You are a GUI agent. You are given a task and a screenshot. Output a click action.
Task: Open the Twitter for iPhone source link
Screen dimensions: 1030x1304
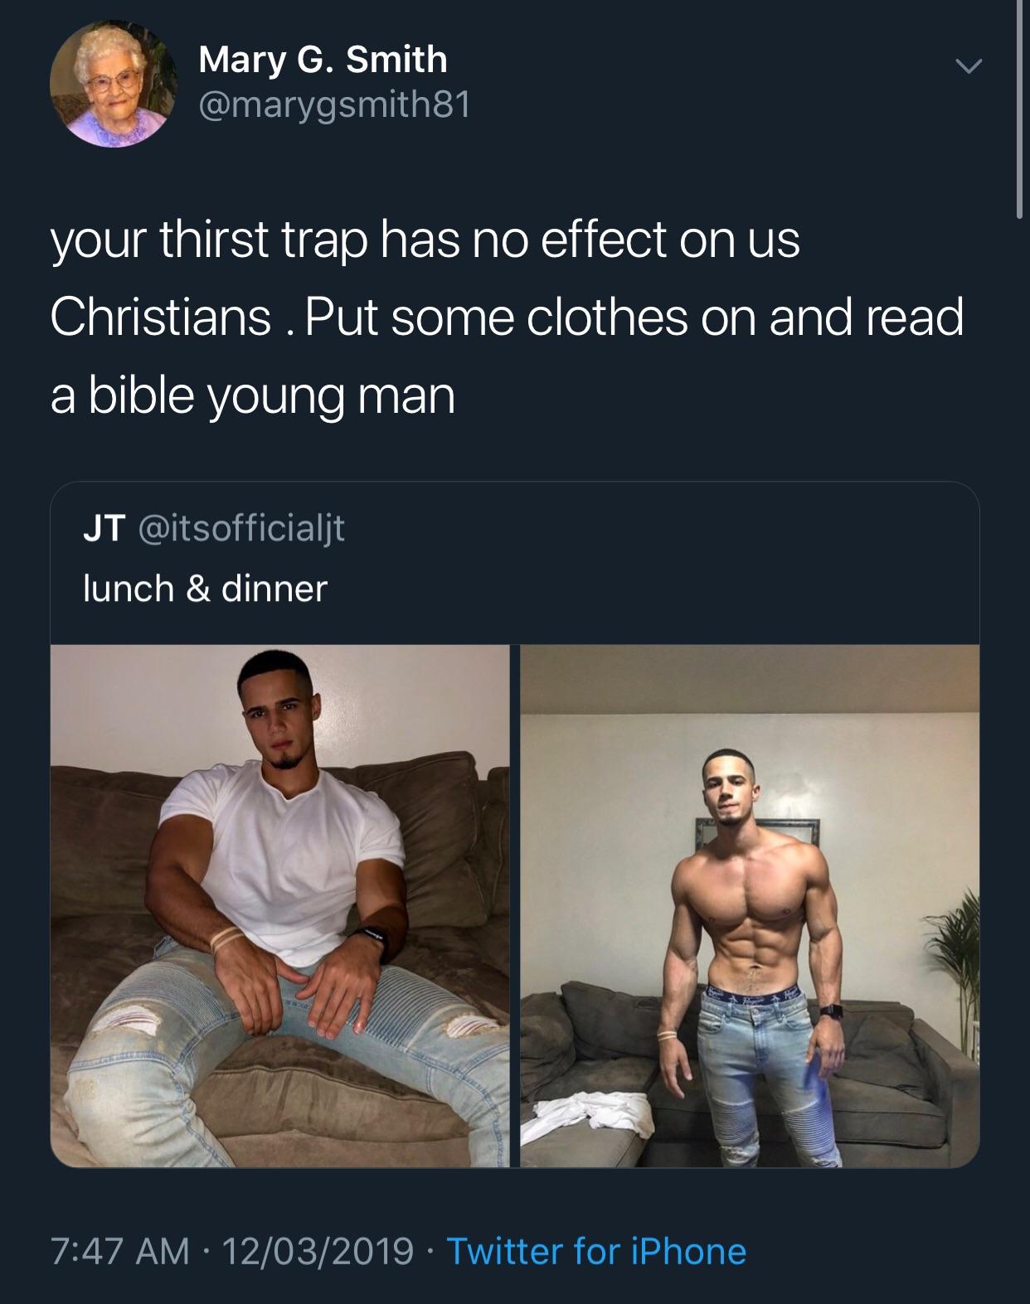pyautogui.click(x=596, y=1251)
